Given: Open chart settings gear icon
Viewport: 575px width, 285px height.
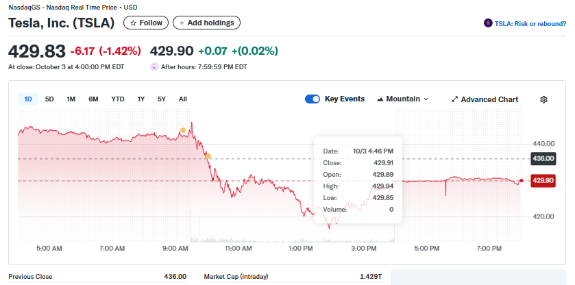Looking at the screenshot, I should coord(543,99).
